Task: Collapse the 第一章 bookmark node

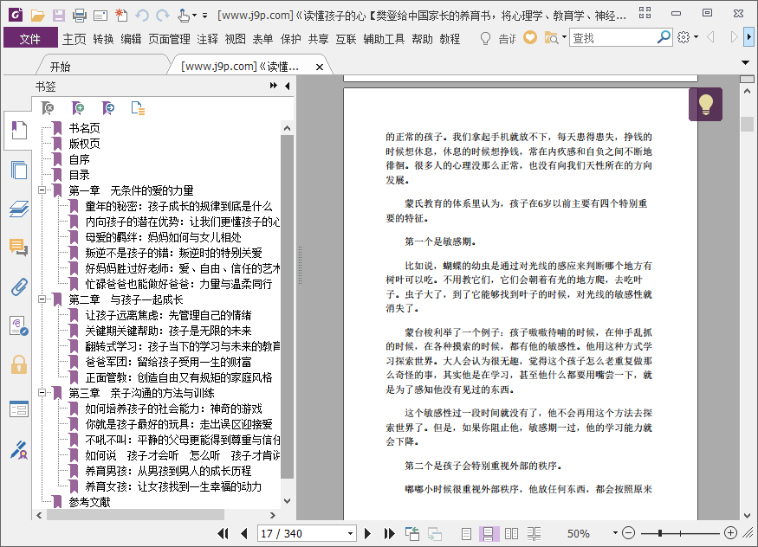Action: pyautogui.click(x=42, y=190)
